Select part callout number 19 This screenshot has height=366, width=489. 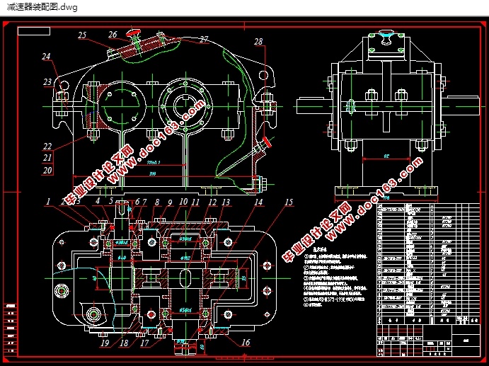click(105, 343)
